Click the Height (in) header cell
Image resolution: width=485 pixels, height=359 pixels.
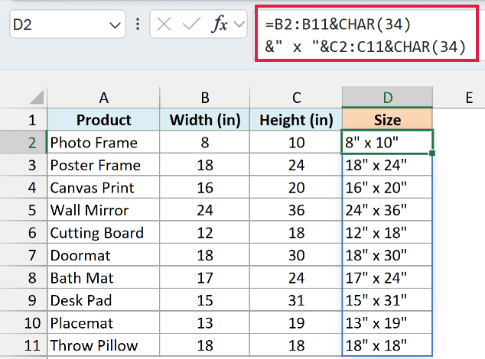pos(296,120)
